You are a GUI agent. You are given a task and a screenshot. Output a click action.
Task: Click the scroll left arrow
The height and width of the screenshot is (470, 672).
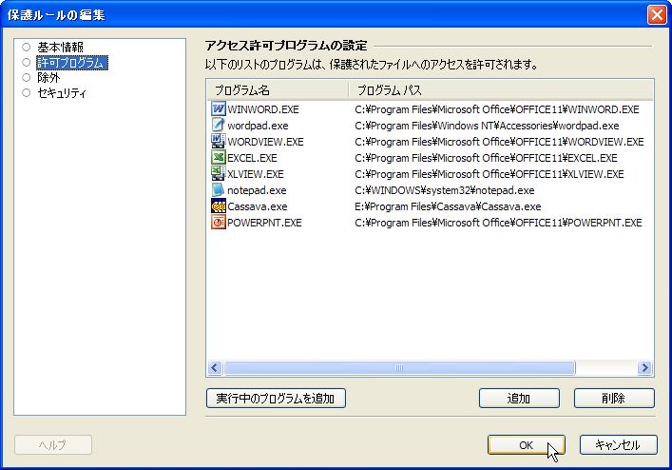215,367
